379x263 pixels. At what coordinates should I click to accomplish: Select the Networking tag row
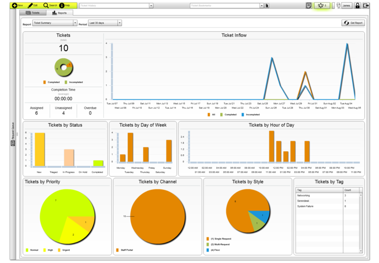(x=327, y=195)
